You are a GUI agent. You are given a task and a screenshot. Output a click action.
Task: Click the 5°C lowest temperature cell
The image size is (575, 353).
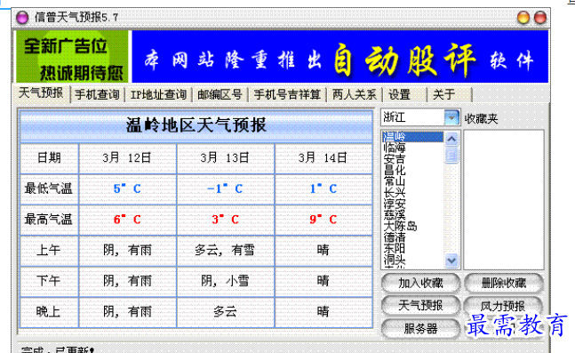127,189
